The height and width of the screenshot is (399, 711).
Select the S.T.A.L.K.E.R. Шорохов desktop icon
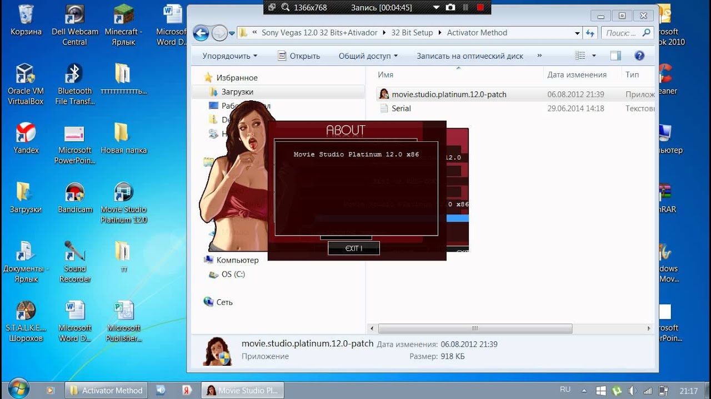click(26, 321)
